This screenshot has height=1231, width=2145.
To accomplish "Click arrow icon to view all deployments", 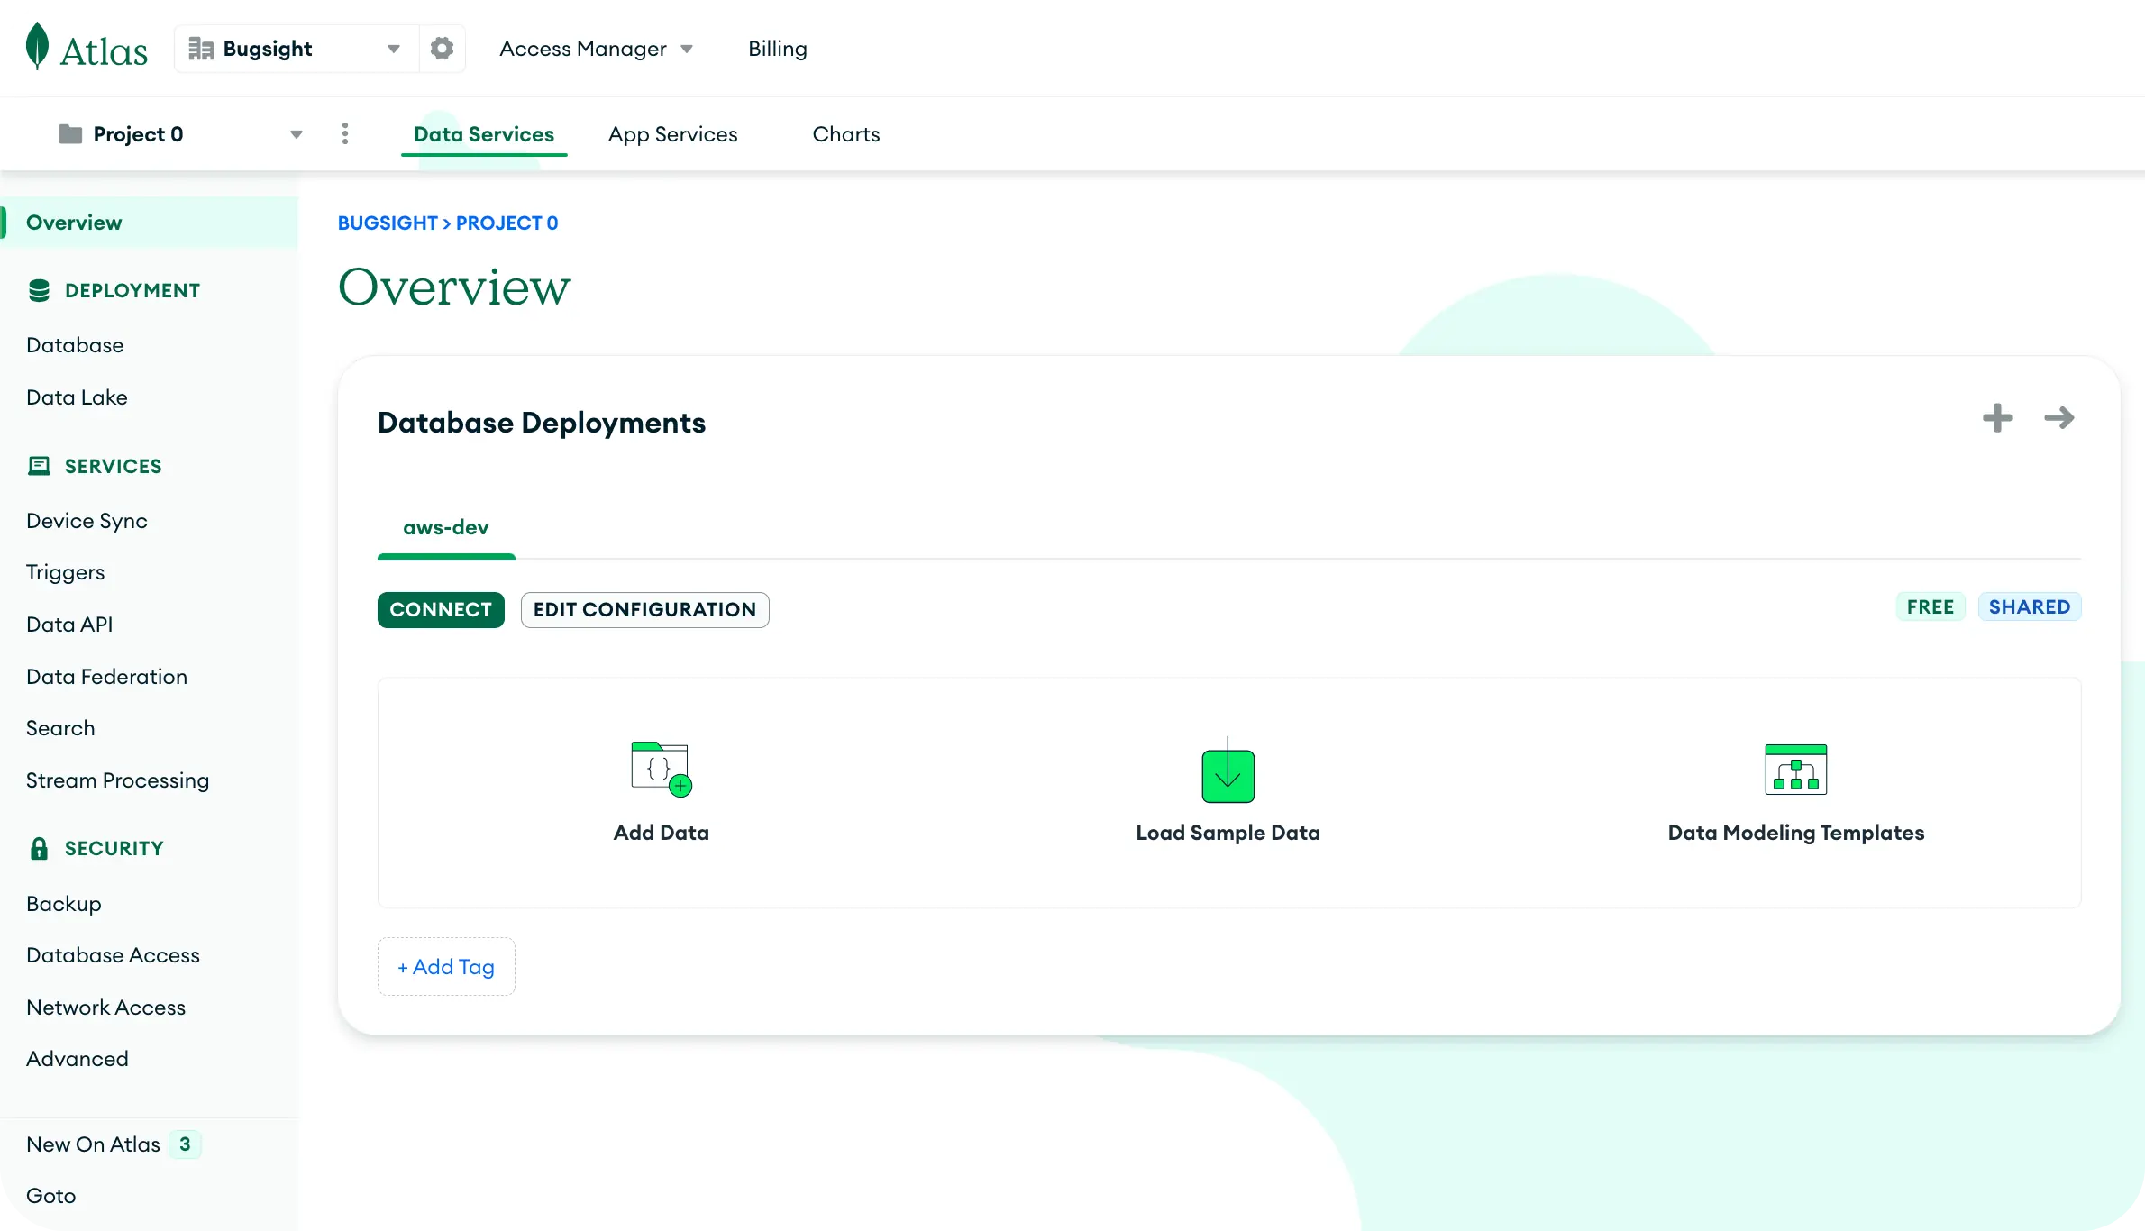I will (x=2059, y=418).
